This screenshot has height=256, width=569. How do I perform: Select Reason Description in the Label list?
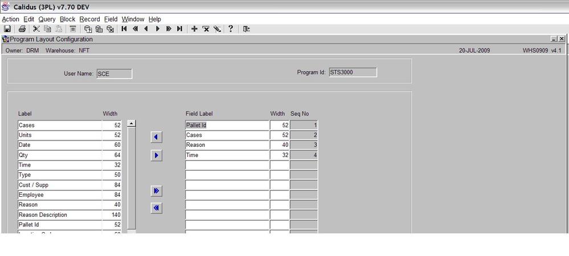point(60,214)
